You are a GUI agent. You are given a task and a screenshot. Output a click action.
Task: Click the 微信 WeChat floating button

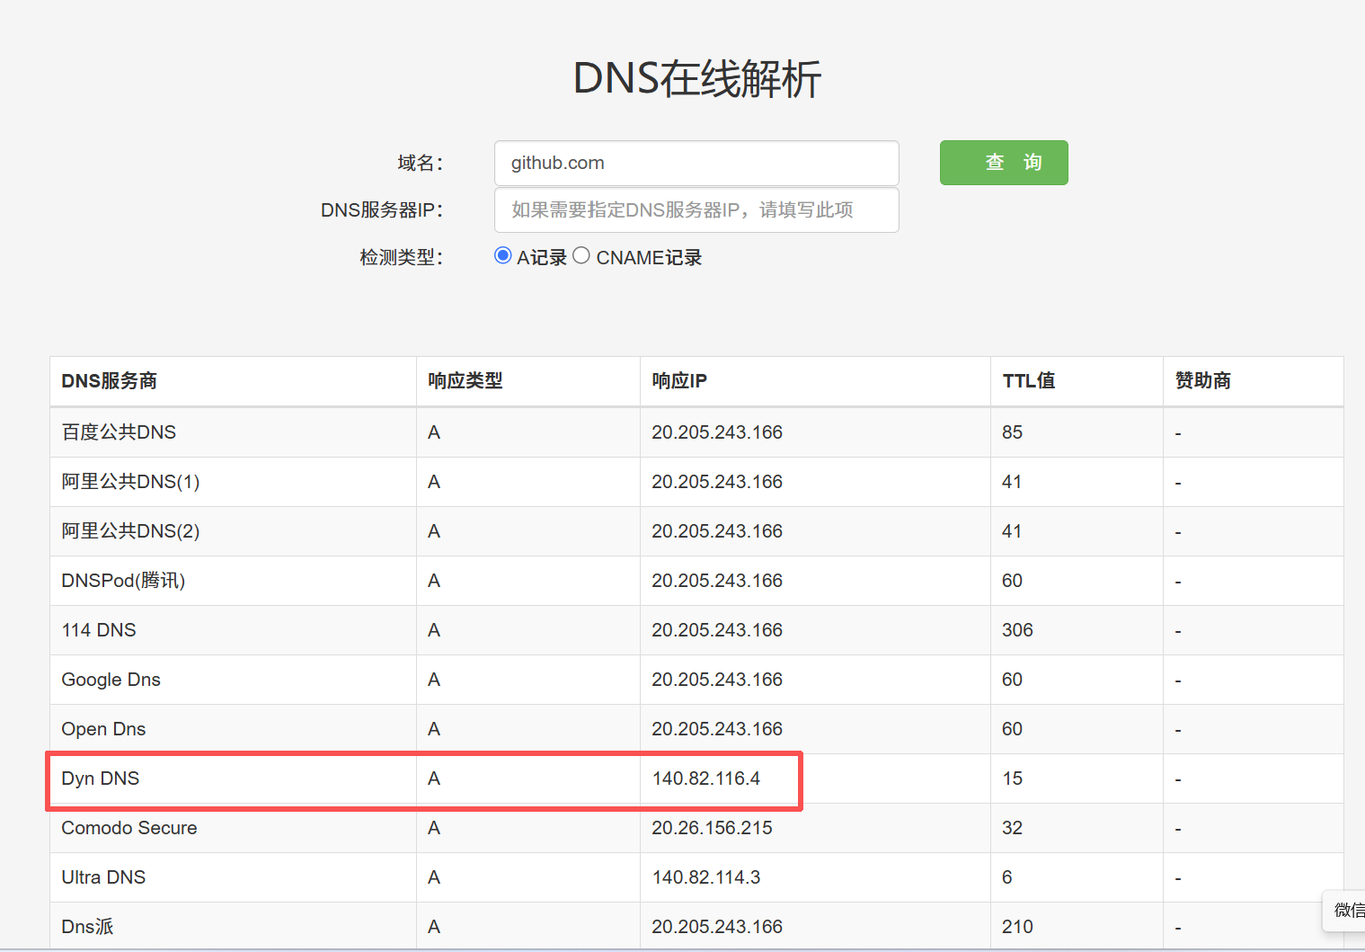1347,911
